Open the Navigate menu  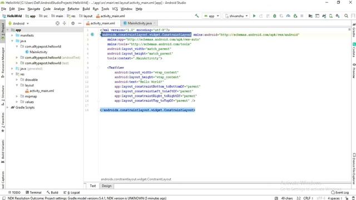point(33,9)
